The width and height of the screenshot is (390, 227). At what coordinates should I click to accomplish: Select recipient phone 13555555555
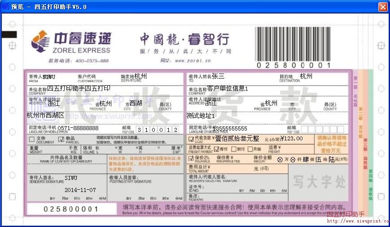click(230, 129)
